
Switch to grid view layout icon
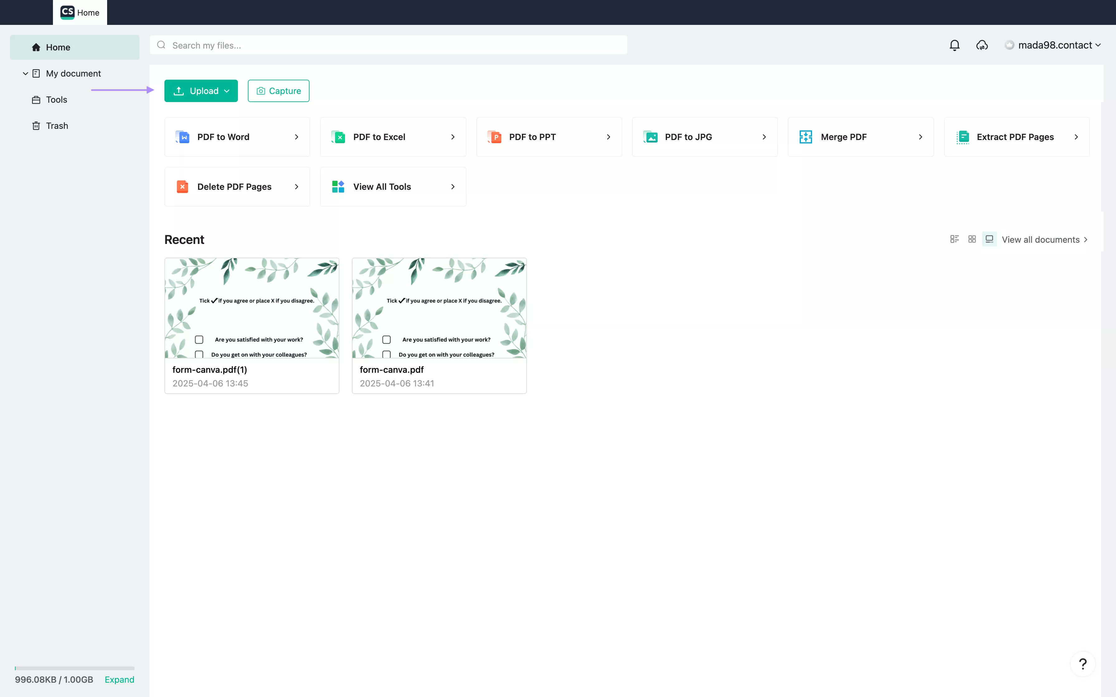tap(972, 239)
